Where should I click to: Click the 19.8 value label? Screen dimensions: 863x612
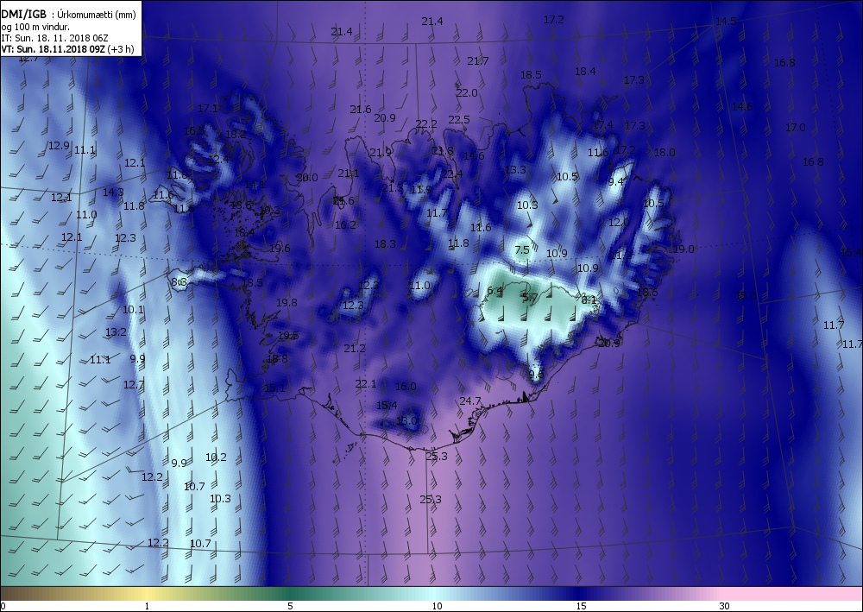[x=287, y=302]
